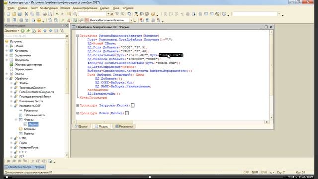
Task: Switch to the Диалог tab
Action: click(x=81, y=126)
